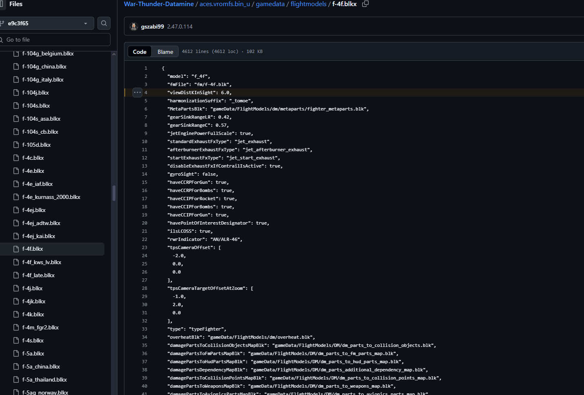This screenshot has height=395, width=584.
Task: Click the file tree scrollbar up arrow
Action: click(x=114, y=54)
